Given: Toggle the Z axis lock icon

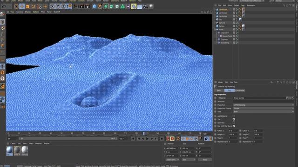Looking at the screenshot, I should 63,6.
